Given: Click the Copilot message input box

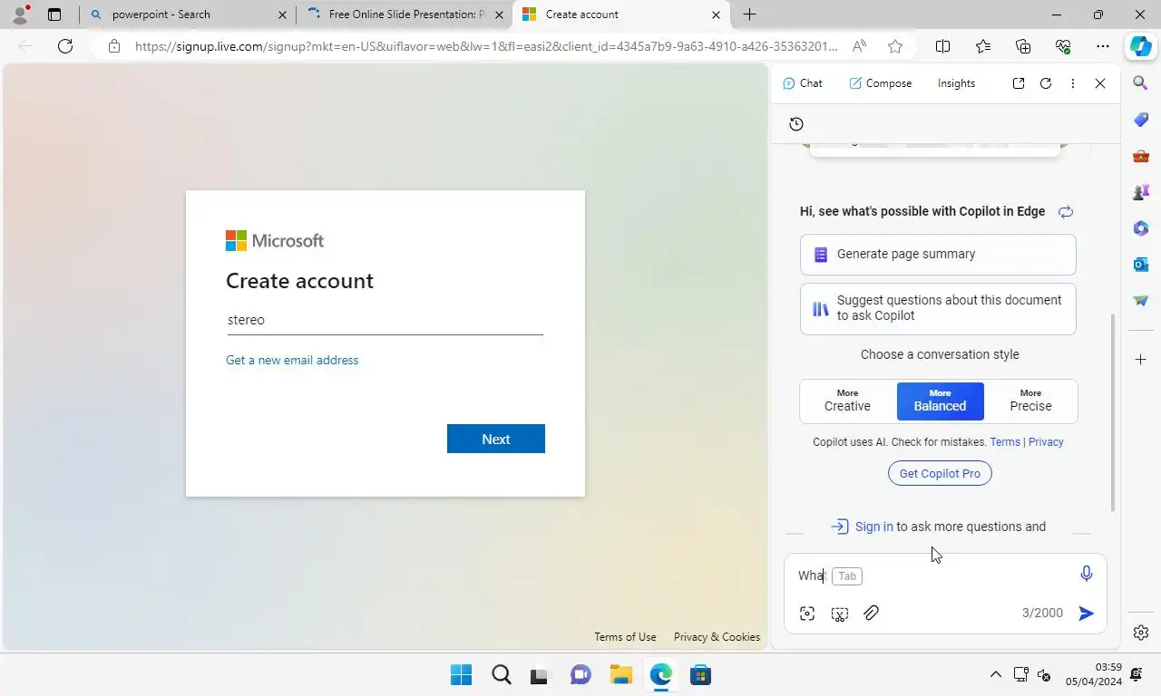Looking at the screenshot, I should click(934, 575).
